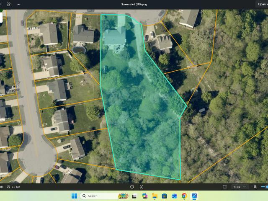Image resolution: width=268 pixels, height=201 pixels.
Task: Open File Explorer from the taskbar
Action: coord(155,196)
